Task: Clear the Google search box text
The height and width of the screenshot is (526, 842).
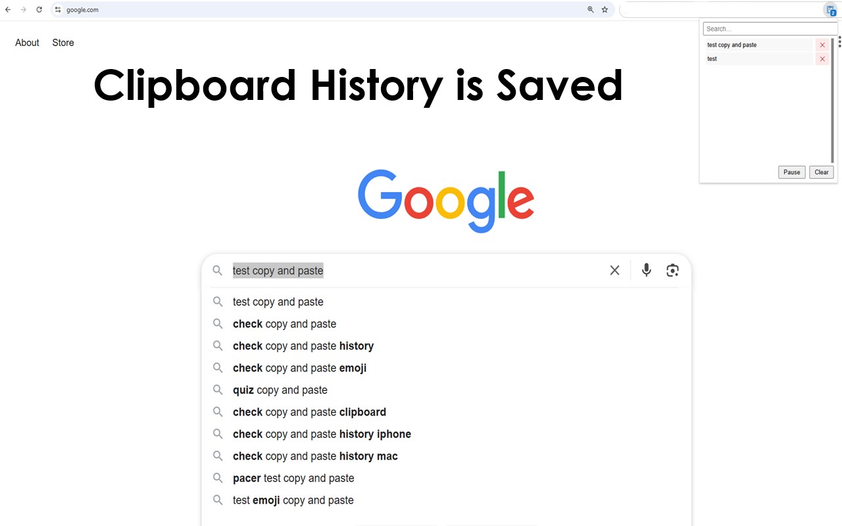Action: 614,270
